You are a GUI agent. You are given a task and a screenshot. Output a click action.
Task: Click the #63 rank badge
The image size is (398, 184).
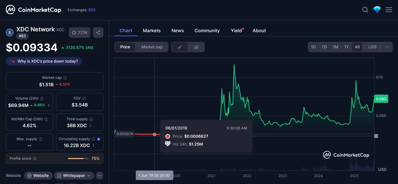coord(22,37)
